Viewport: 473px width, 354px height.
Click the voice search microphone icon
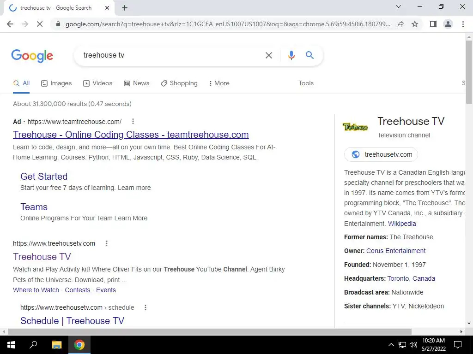pos(291,55)
